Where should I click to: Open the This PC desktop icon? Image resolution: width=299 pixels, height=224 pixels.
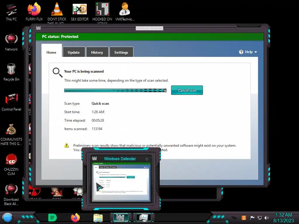[11, 12]
